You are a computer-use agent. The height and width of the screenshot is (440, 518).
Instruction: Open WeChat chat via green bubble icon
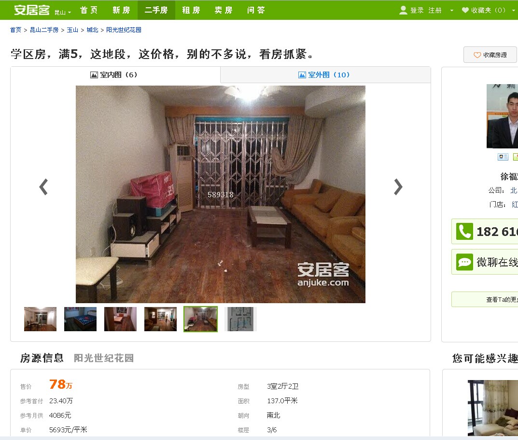464,262
